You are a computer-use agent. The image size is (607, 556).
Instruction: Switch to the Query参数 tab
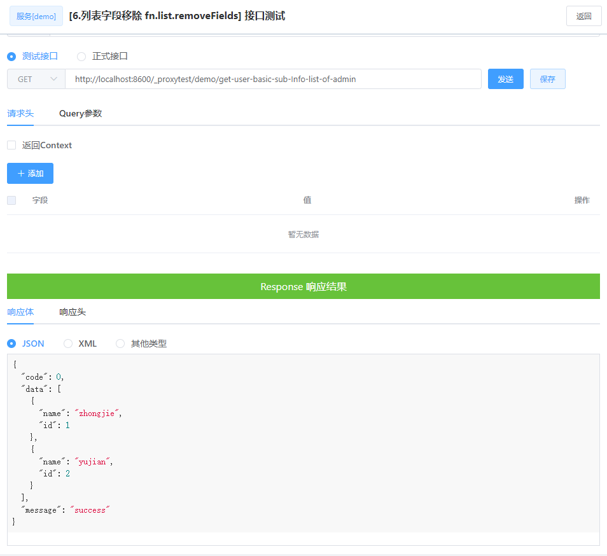[x=80, y=113]
